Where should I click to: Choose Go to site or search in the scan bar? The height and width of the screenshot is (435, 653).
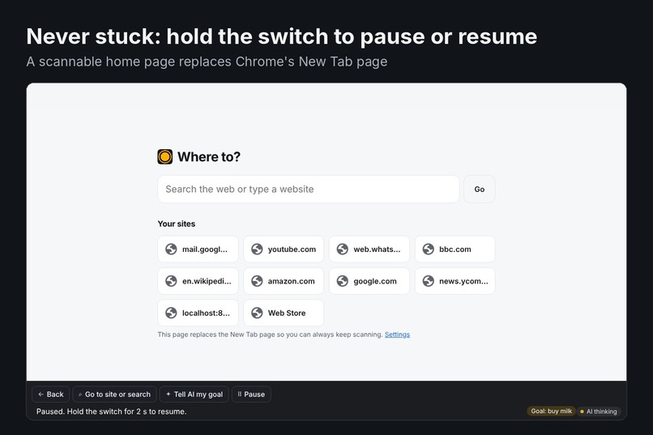point(114,394)
